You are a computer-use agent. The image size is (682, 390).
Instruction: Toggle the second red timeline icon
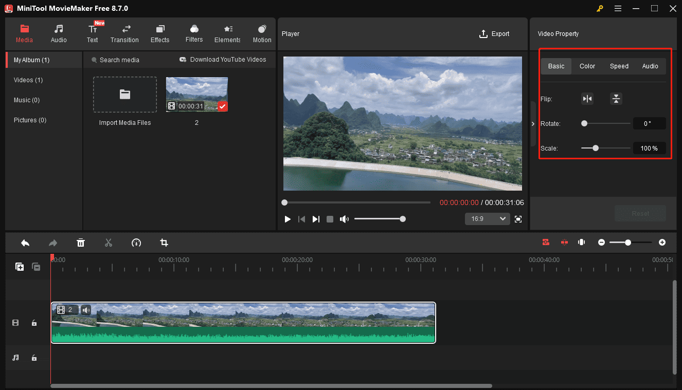pyautogui.click(x=564, y=243)
